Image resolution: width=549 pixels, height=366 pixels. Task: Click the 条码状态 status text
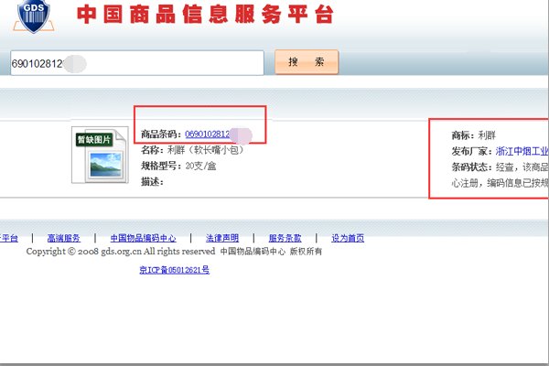[500, 175]
